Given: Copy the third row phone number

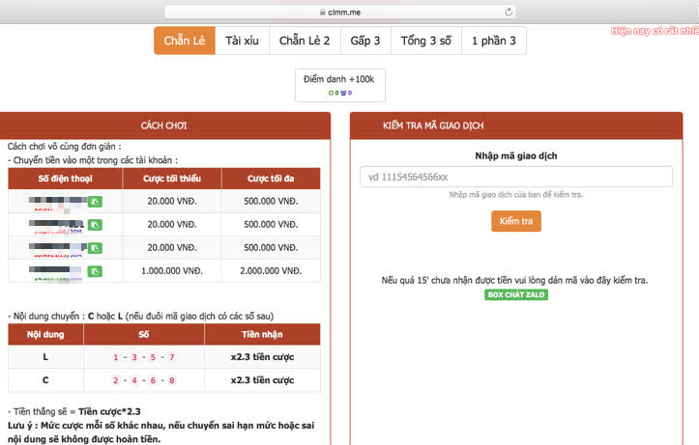Looking at the screenshot, I should point(95,248).
